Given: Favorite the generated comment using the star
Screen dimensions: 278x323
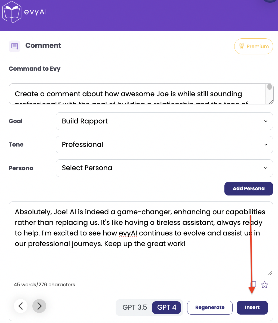Looking at the screenshot, I should coord(264,285).
